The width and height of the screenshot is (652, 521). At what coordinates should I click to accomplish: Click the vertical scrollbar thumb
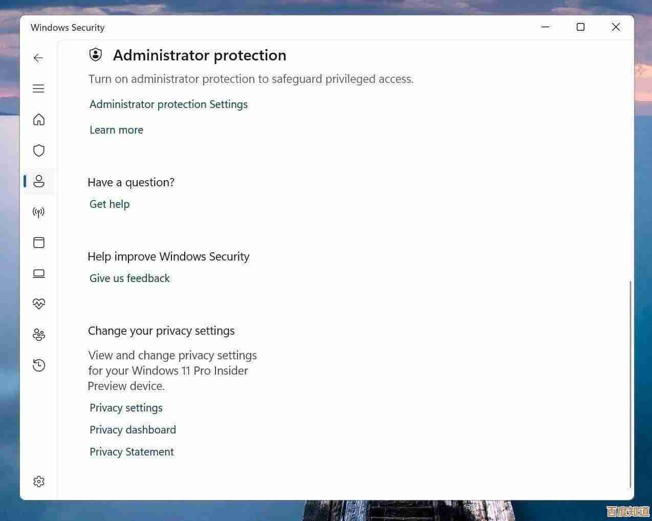pyautogui.click(x=630, y=384)
